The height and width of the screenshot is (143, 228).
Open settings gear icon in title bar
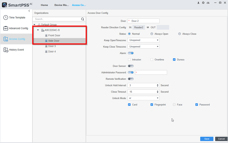point(203,3)
